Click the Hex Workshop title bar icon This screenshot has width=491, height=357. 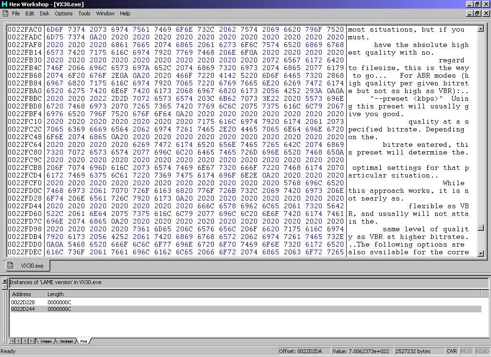coord(4,4)
